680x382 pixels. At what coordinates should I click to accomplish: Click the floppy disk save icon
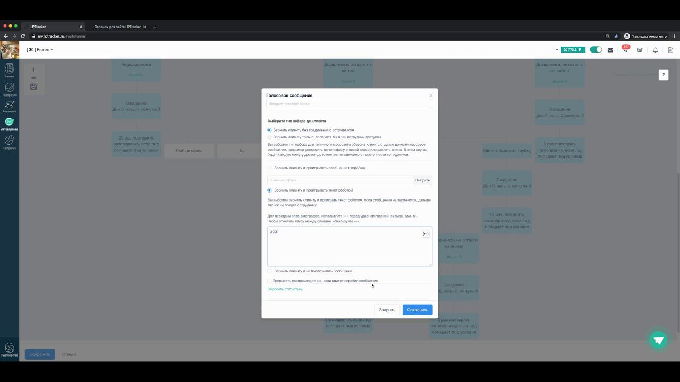click(33, 86)
